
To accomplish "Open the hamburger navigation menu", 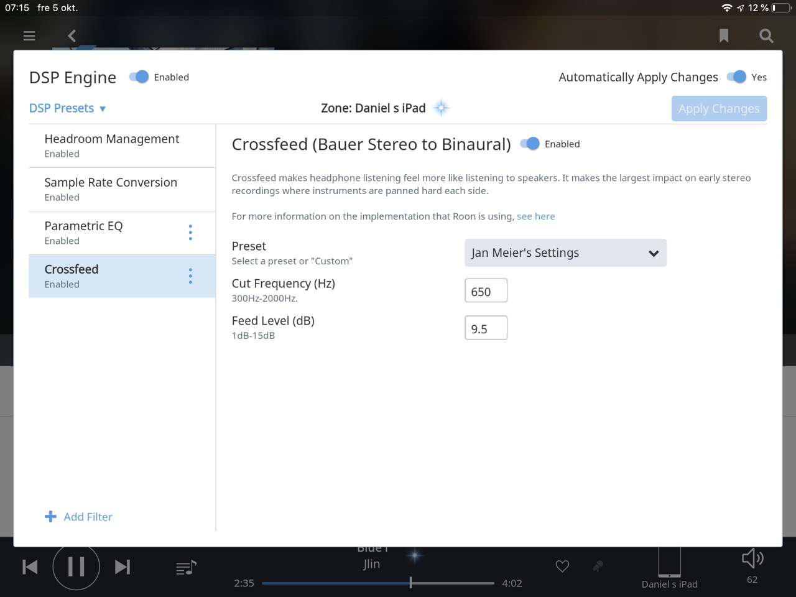I will click(29, 36).
